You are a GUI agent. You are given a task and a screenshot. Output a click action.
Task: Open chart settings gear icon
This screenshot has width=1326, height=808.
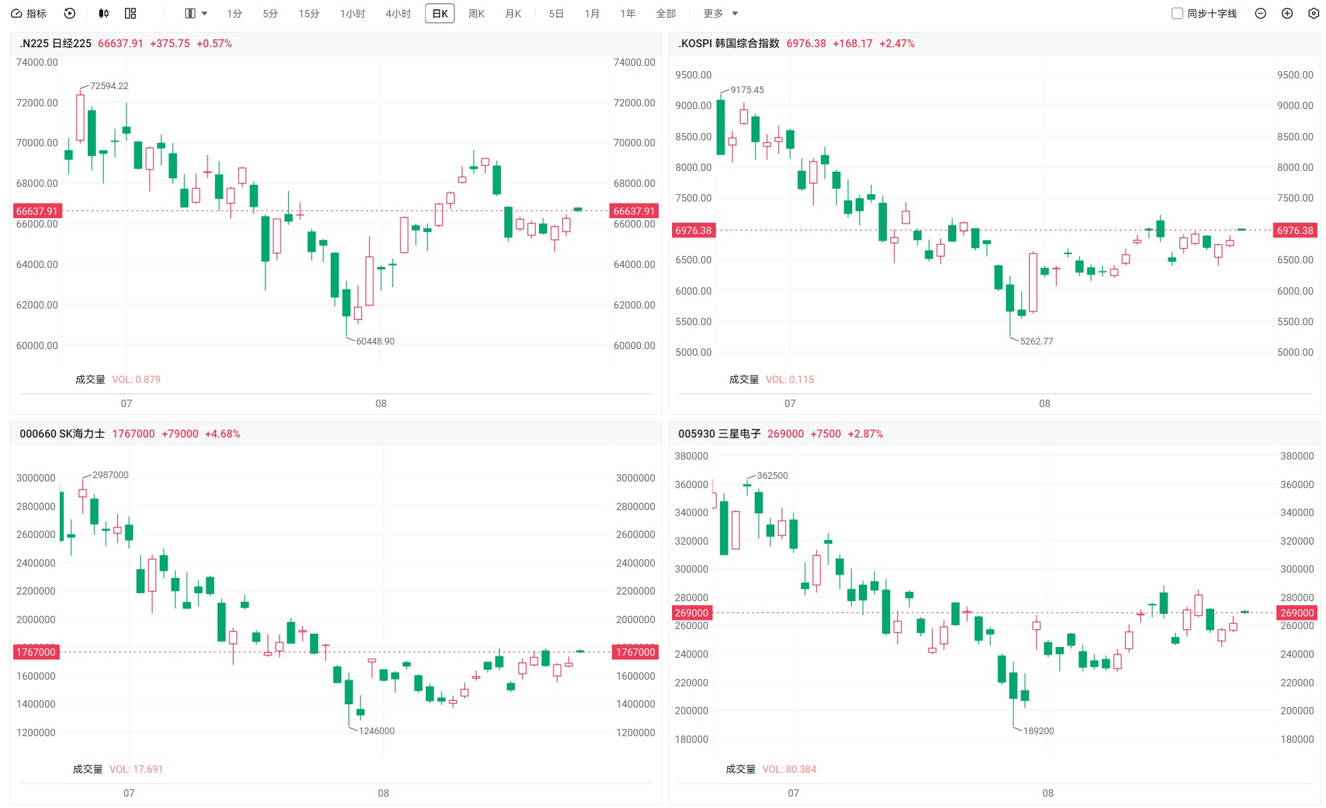click(x=1313, y=13)
